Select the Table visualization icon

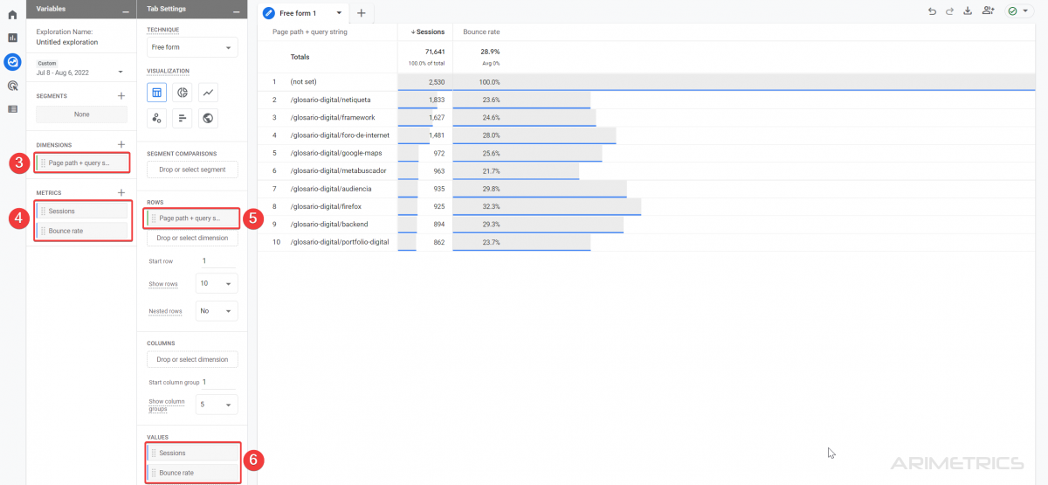(x=157, y=93)
